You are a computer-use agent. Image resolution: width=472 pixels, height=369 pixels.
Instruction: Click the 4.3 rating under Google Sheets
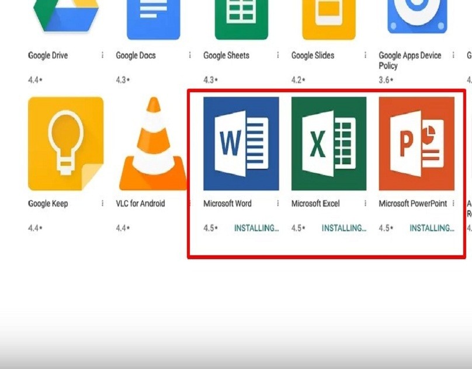click(210, 80)
